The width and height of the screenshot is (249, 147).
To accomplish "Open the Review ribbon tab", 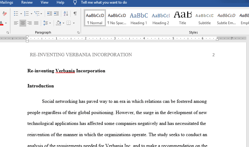I will [x=27, y=2].
